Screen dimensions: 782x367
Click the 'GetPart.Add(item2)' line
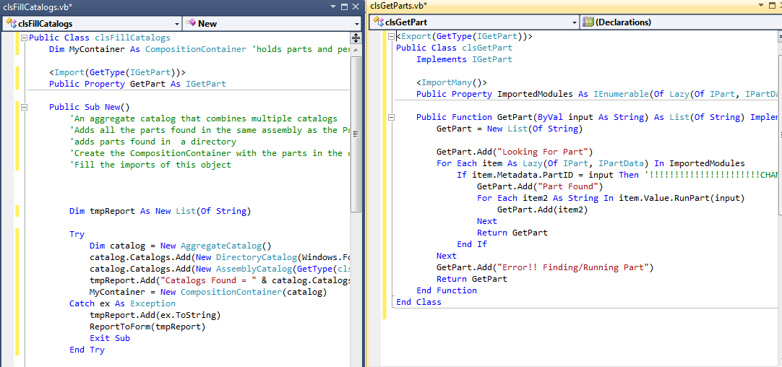tap(543, 210)
